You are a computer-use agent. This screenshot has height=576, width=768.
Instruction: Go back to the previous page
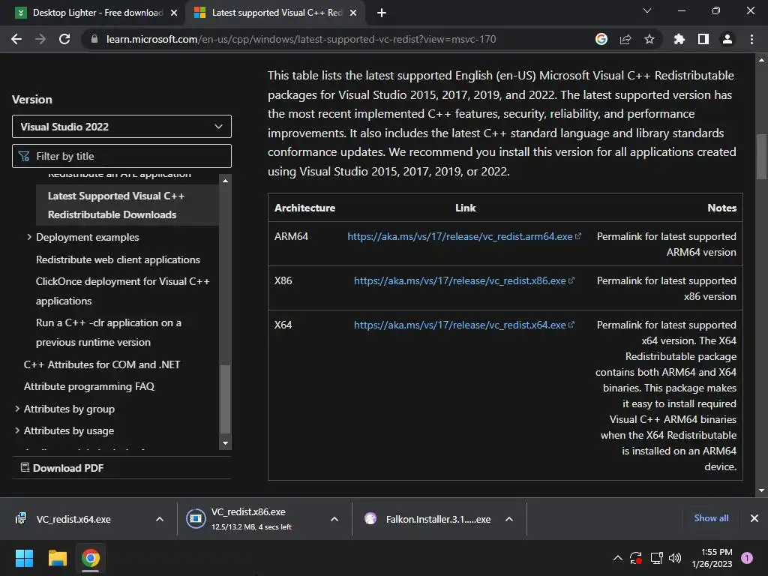coord(16,39)
